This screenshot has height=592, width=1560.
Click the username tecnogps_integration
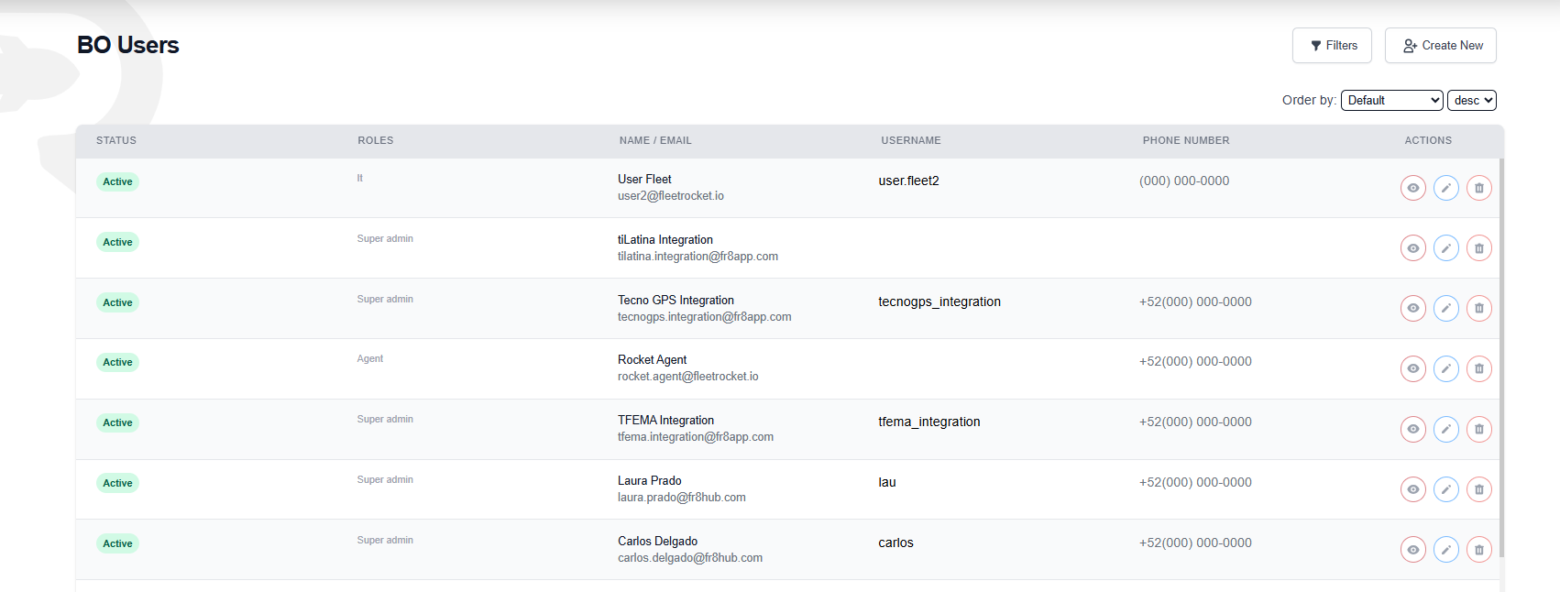[939, 301]
